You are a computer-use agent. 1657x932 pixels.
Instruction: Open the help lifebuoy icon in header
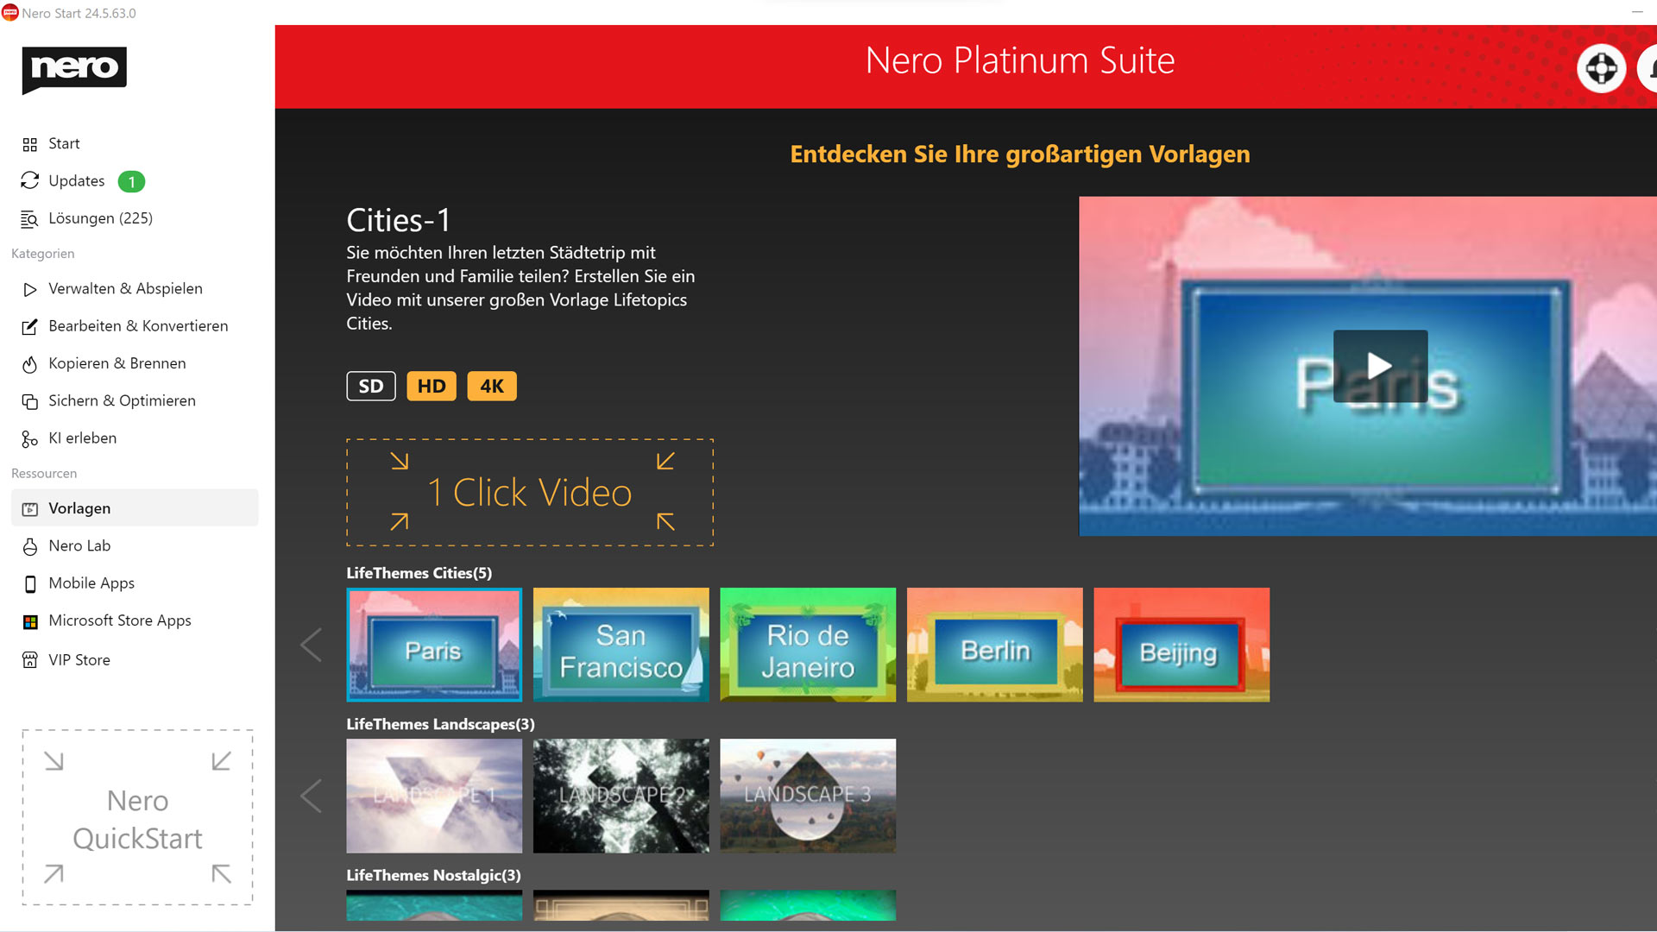tap(1601, 68)
